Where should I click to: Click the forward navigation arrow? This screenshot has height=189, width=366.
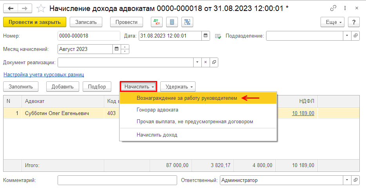pyautogui.click(x=24, y=8)
